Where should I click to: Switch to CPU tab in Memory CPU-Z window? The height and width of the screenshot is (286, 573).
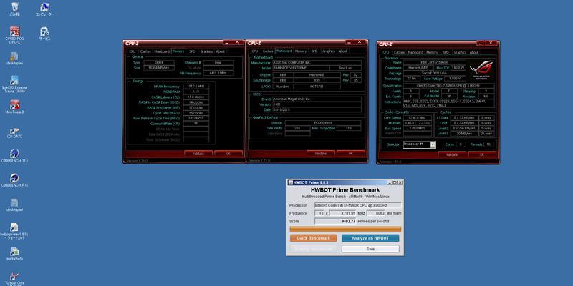pos(133,51)
